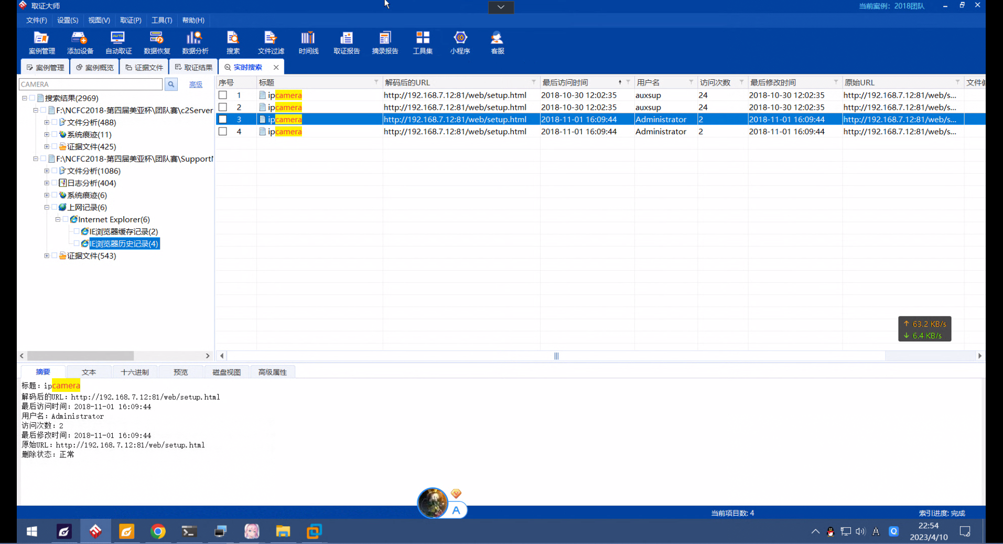
Task: Contact 客服 via the toolbar icon
Action: pyautogui.click(x=497, y=42)
